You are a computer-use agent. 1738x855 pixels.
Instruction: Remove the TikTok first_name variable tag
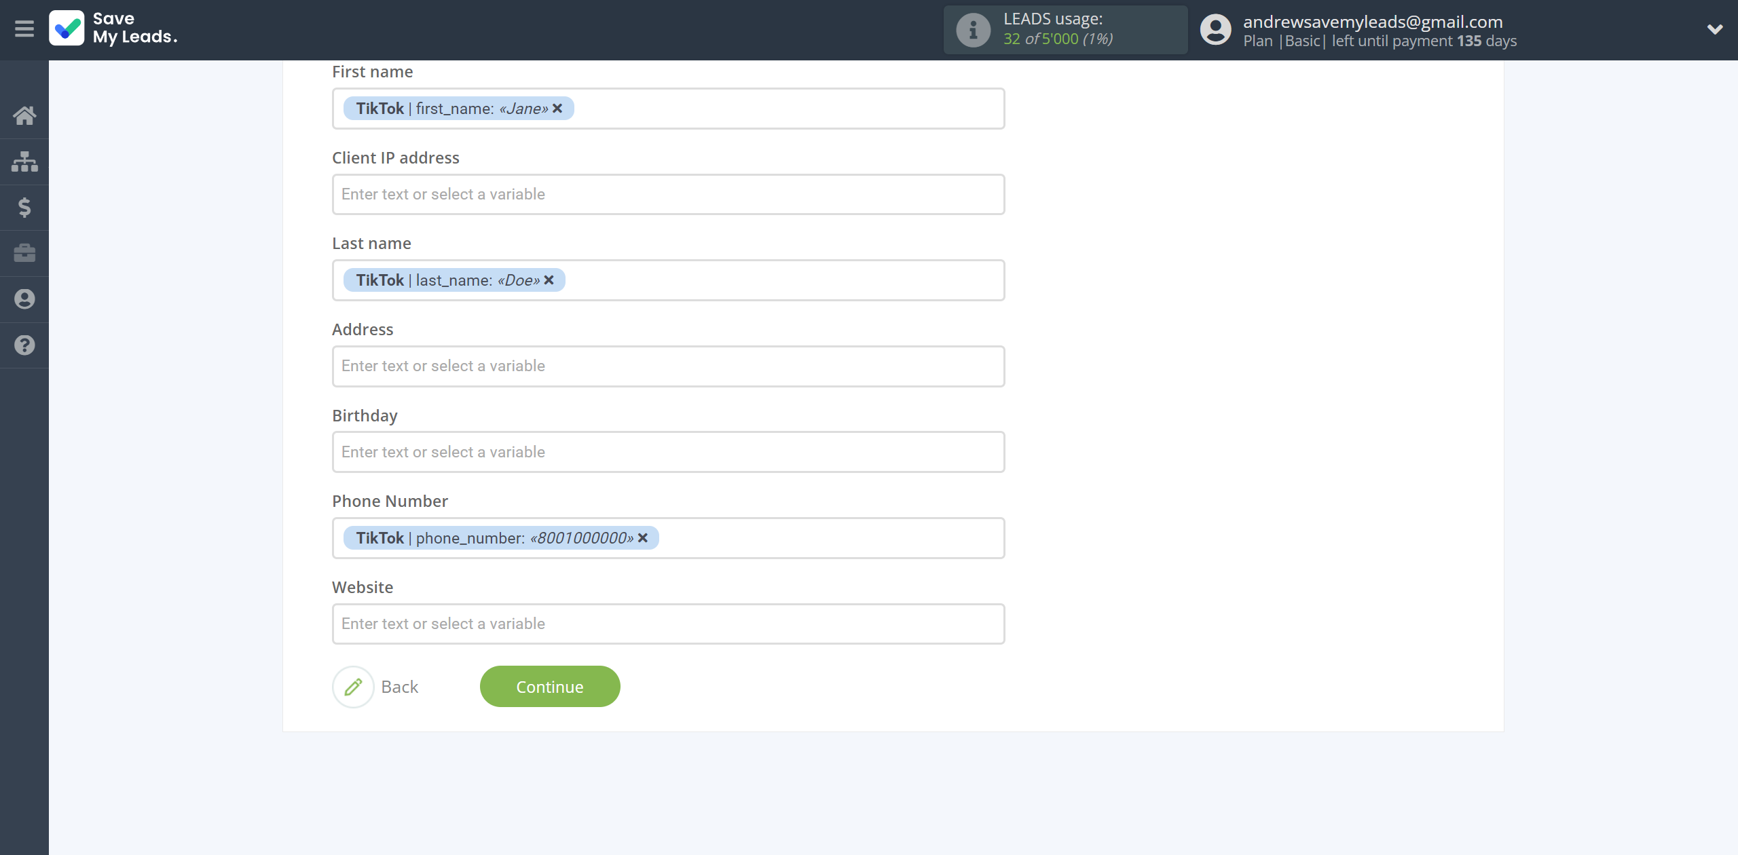[x=557, y=109]
